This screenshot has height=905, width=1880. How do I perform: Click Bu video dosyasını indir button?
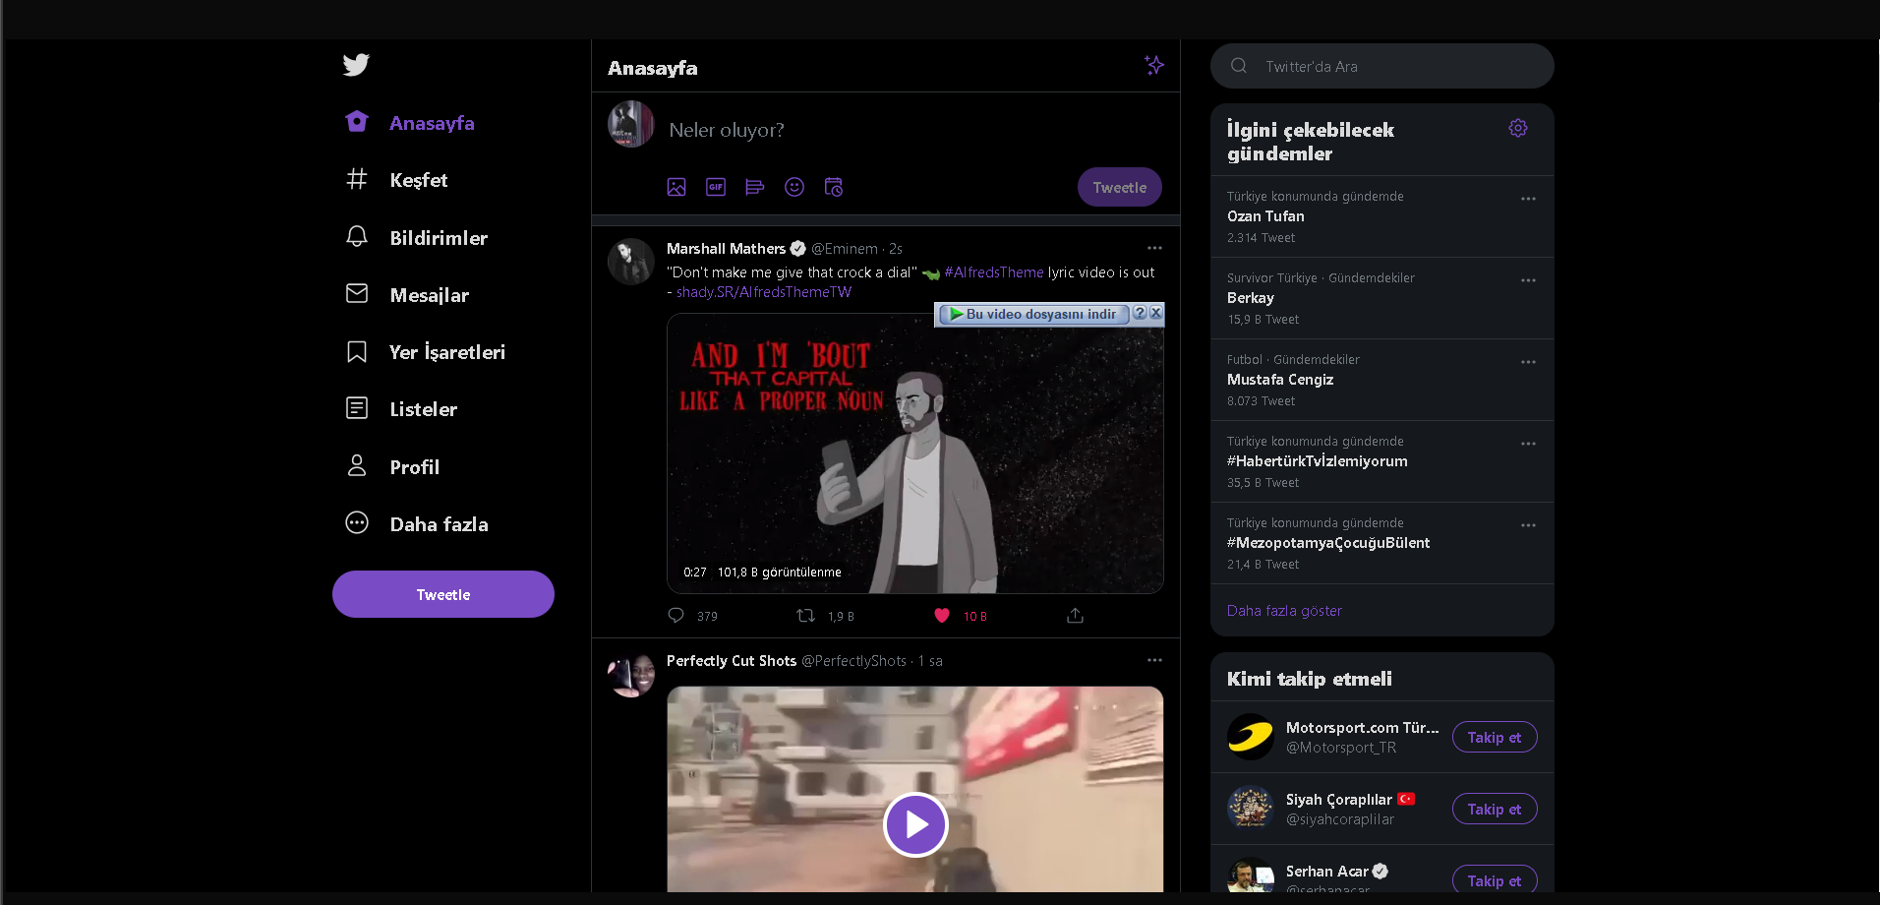pos(1033,314)
